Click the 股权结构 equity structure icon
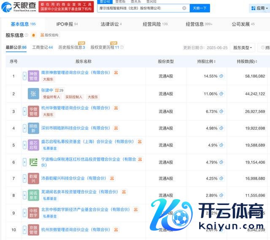 tap(49, 35)
